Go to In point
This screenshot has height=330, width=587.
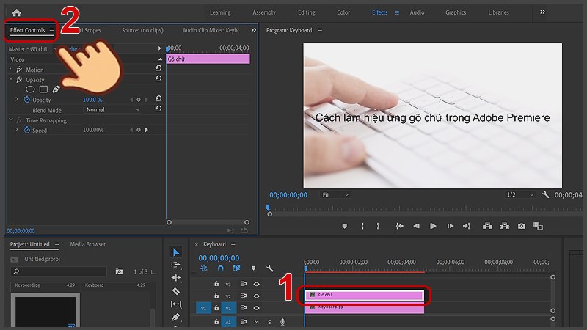(x=399, y=226)
